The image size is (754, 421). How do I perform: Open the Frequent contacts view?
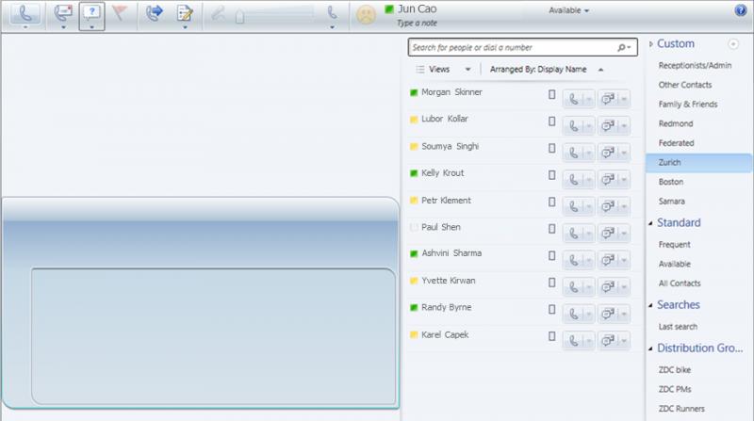[674, 245]
